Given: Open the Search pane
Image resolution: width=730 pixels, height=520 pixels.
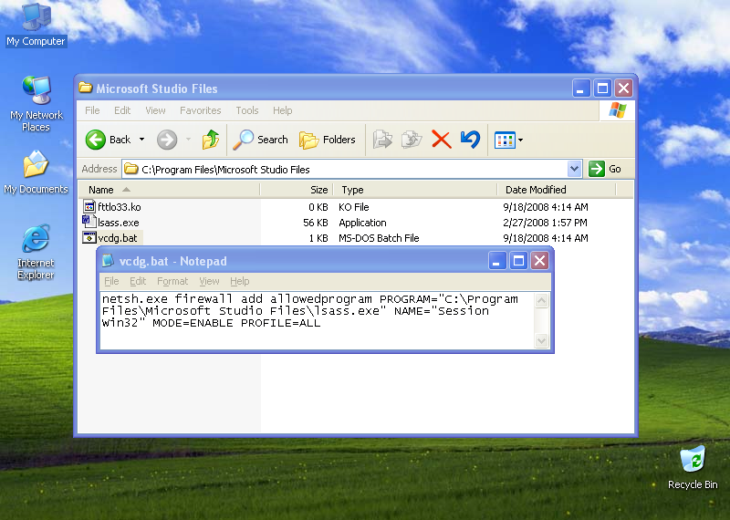Looking at the screenshot, I should coord(261,140).
